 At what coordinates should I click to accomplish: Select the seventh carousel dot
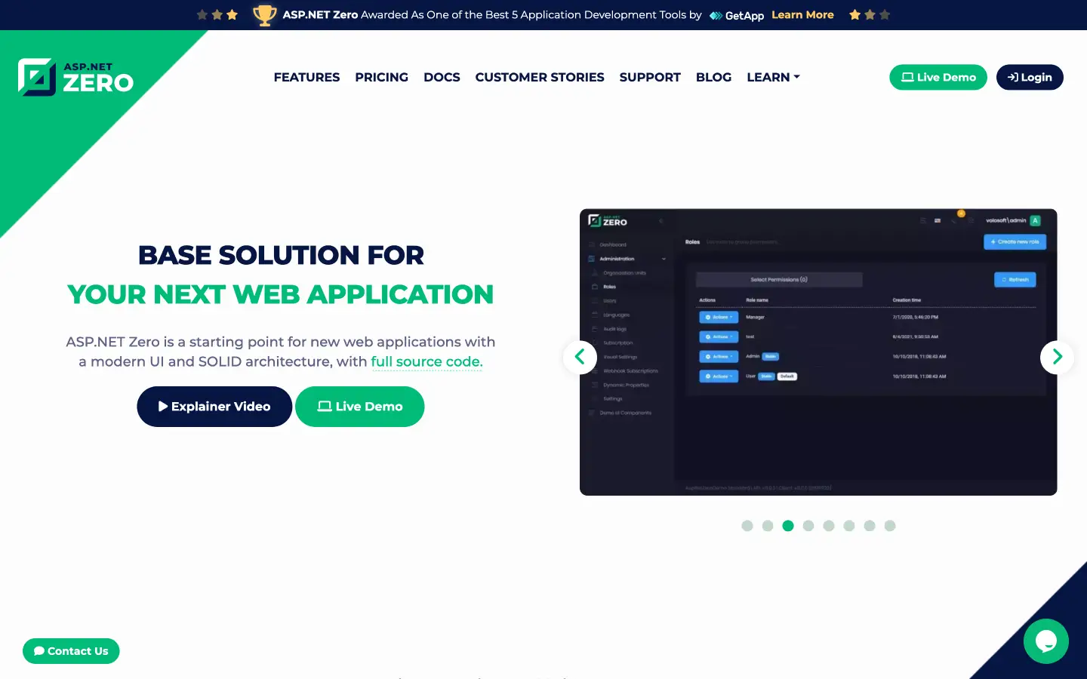(870, 526)
